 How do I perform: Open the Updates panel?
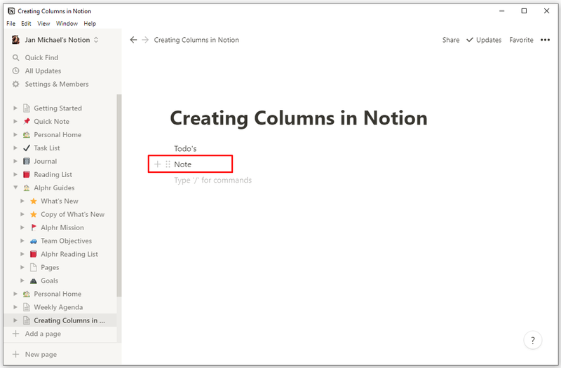484,40
